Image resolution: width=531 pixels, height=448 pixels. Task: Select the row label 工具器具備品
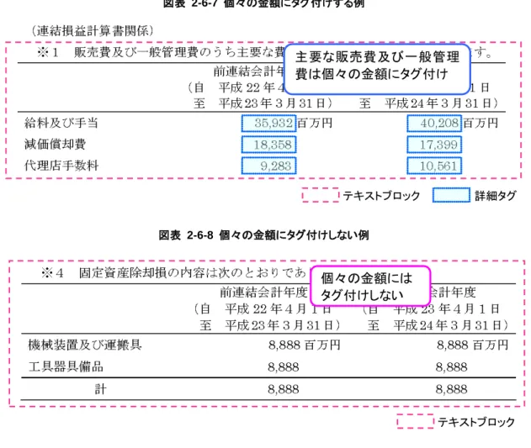tap(66, 366)
